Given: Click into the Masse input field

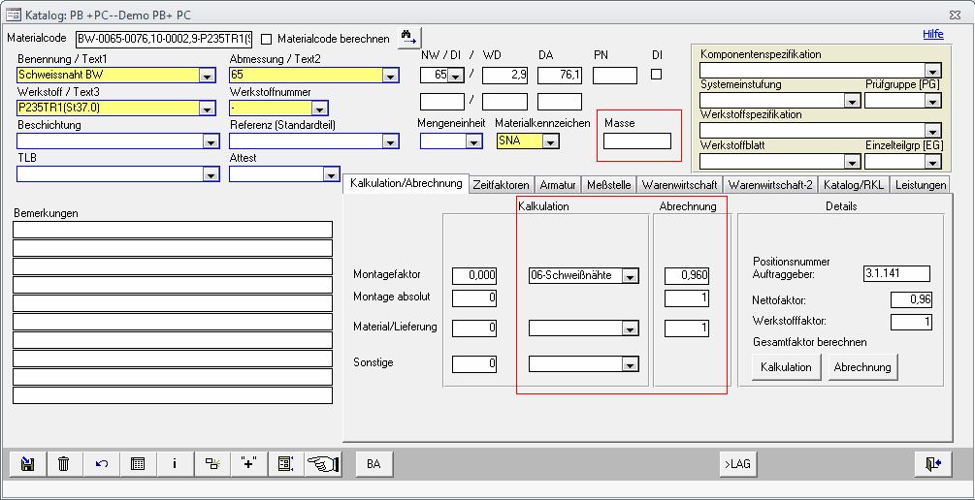Looking at the screenshot, I should pyautogui.click(x=637, y=141).
